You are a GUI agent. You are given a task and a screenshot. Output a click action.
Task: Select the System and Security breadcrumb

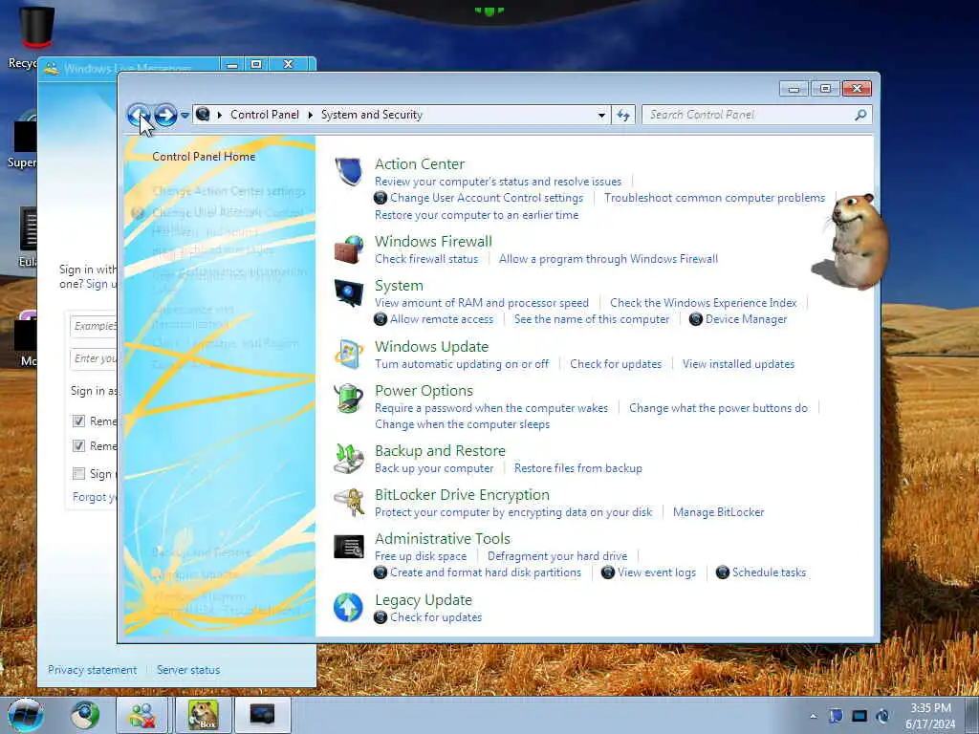click(x=372, y=115)
